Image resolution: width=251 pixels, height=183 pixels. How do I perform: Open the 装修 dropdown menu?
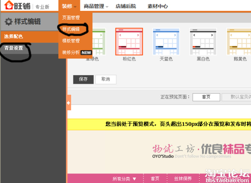point(69,6)
